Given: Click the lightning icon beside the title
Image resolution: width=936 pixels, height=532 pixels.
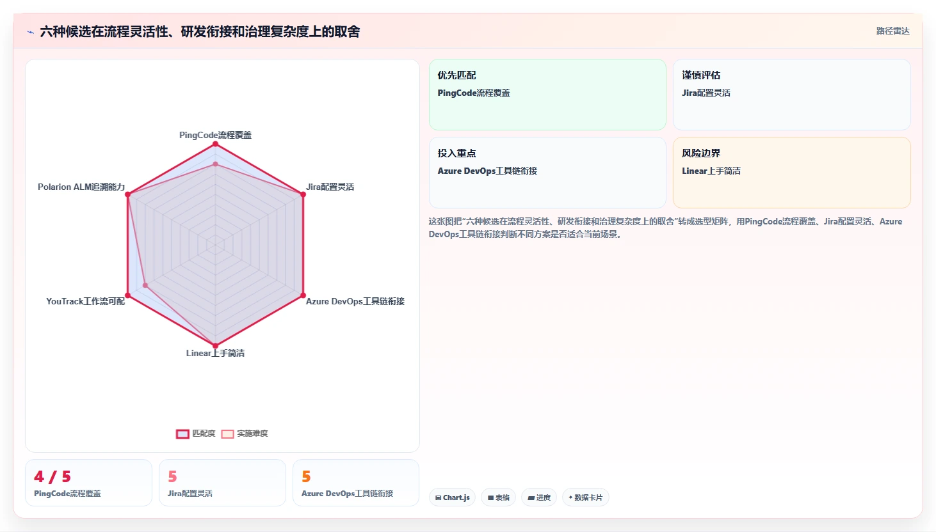Looking at the screenshot, I should point(30,32).
